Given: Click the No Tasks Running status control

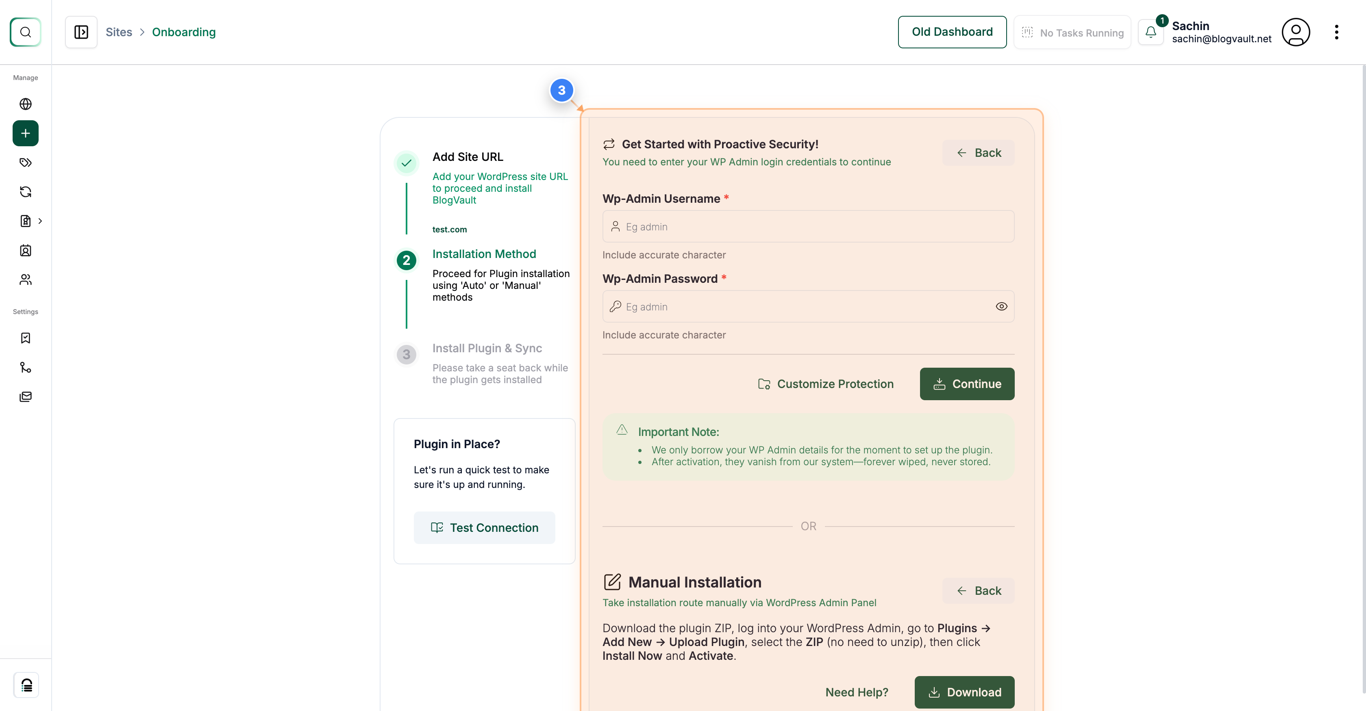Looking at the screenshot, I should 1072,32.
